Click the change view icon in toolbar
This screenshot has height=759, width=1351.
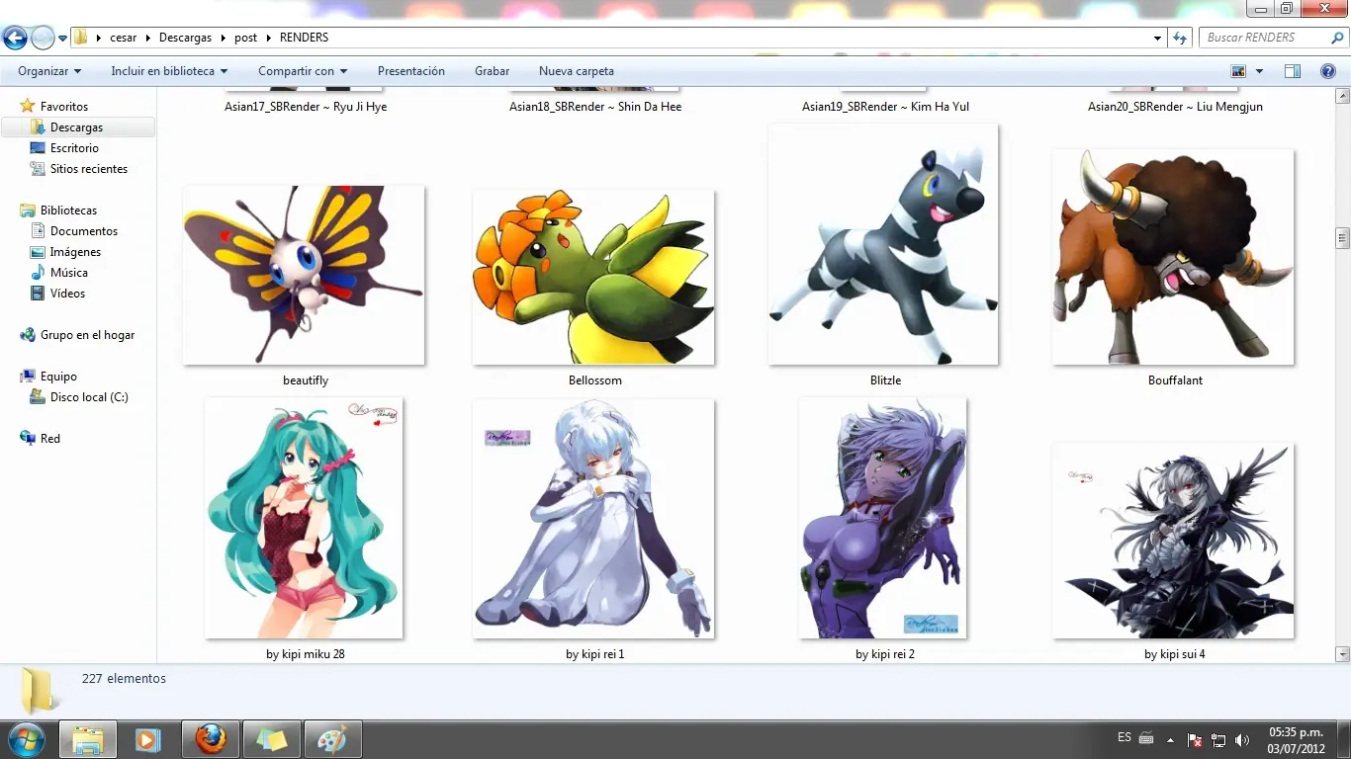tap(1238, 71)
